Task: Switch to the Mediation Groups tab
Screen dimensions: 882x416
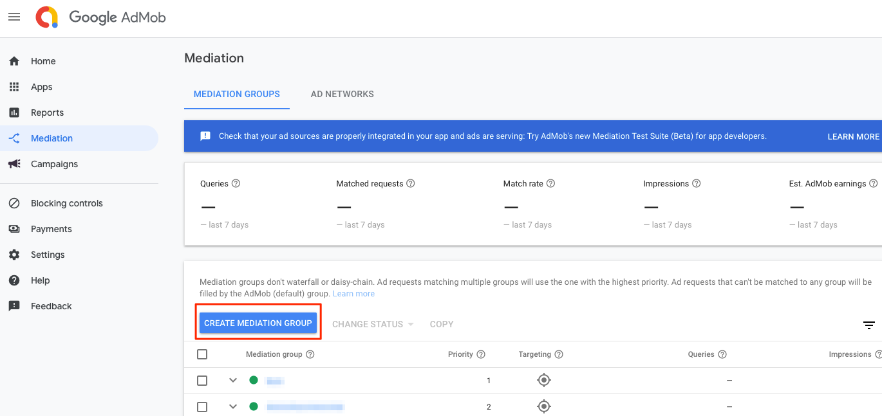Action: [237, 94]
